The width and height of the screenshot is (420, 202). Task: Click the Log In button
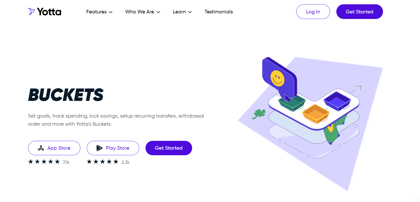[313, 12]
